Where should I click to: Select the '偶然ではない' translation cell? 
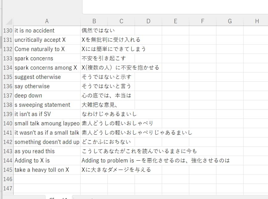click(94, 31)
